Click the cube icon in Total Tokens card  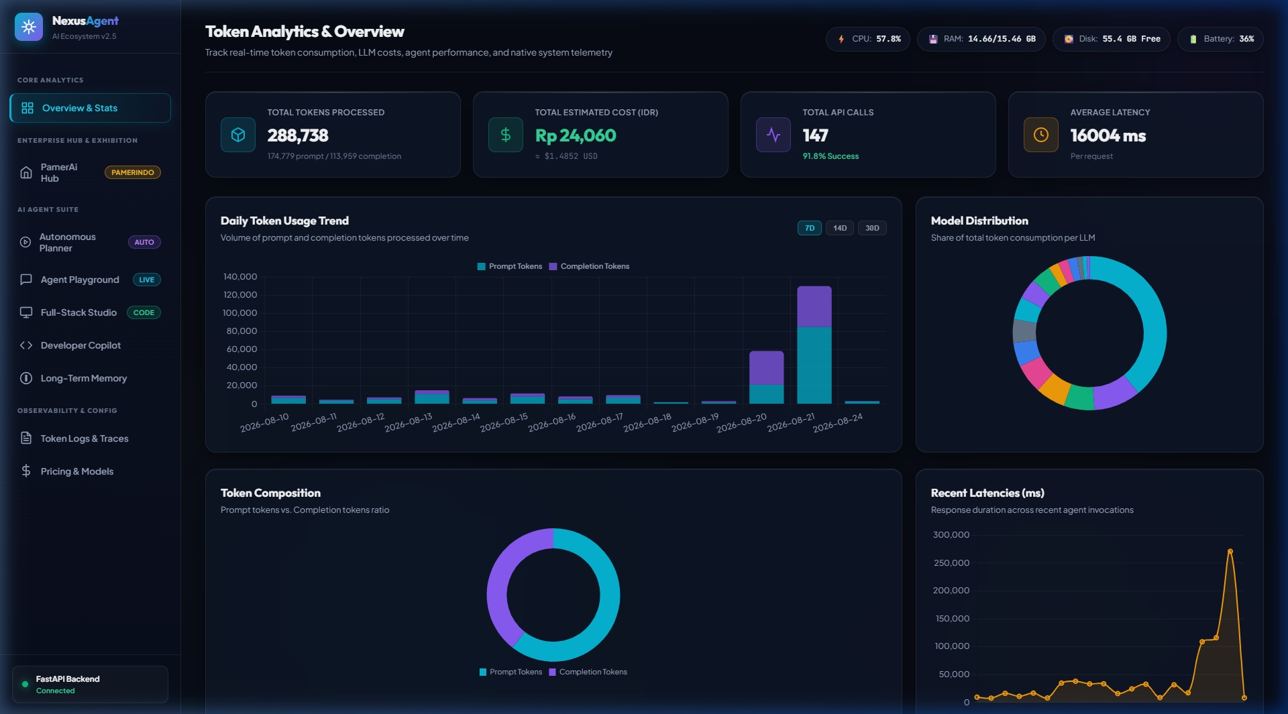click(238, 135)
